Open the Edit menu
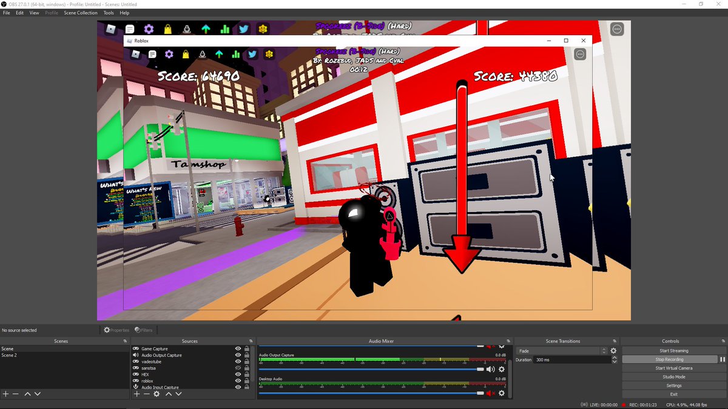 coord(20,13)
